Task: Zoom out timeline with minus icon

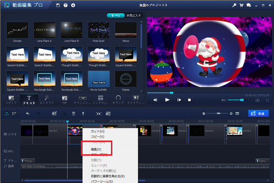Action: click(x=204, y=114)
